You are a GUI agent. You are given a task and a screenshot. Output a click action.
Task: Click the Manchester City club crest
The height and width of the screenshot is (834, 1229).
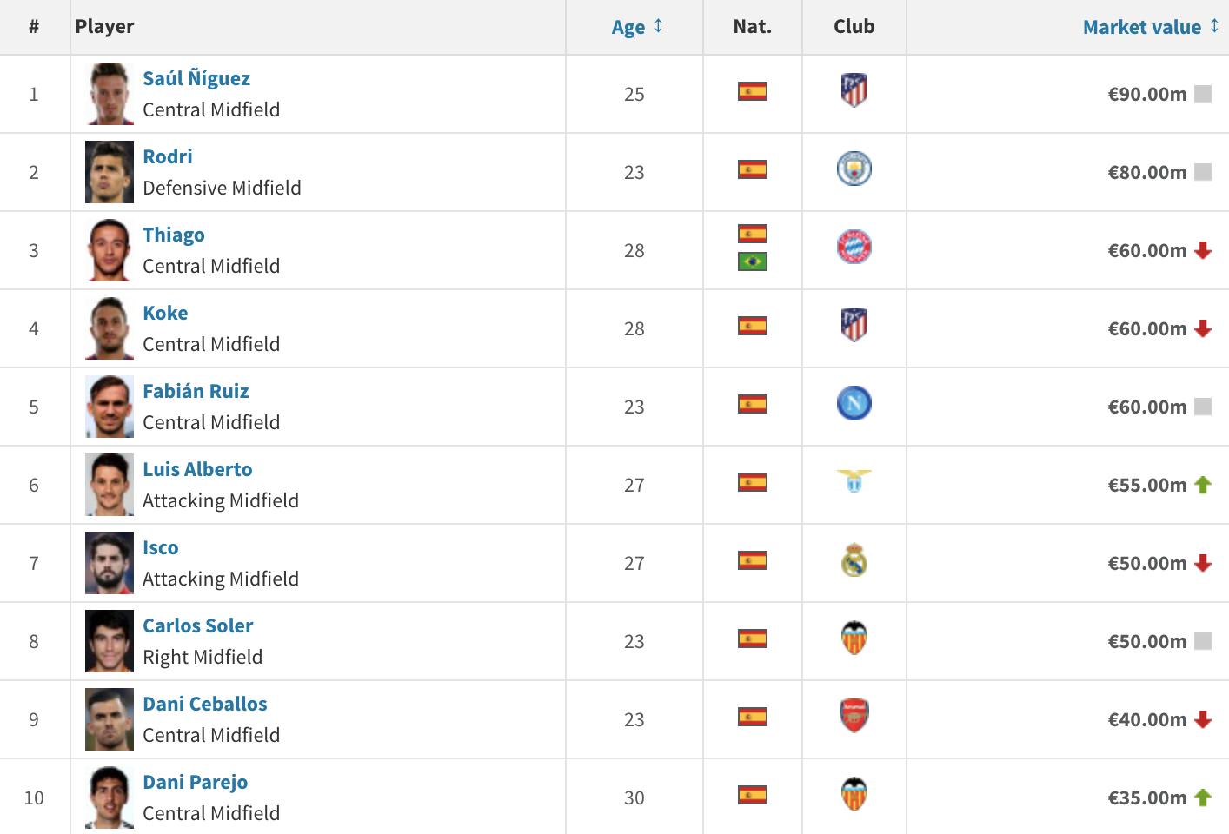point(854,169)
